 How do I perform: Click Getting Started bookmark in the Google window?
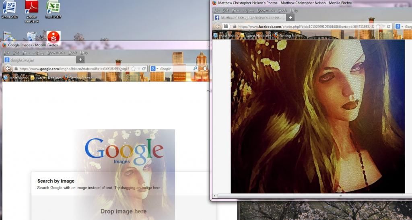tap(78, 78)
